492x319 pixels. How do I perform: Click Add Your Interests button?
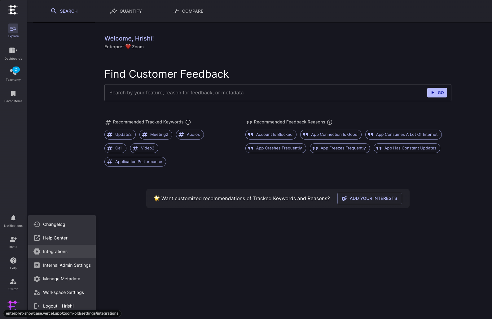(370, 199)
